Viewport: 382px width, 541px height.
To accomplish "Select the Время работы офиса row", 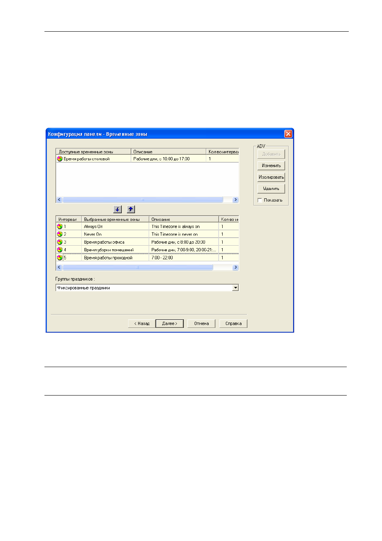I will 147,242.
